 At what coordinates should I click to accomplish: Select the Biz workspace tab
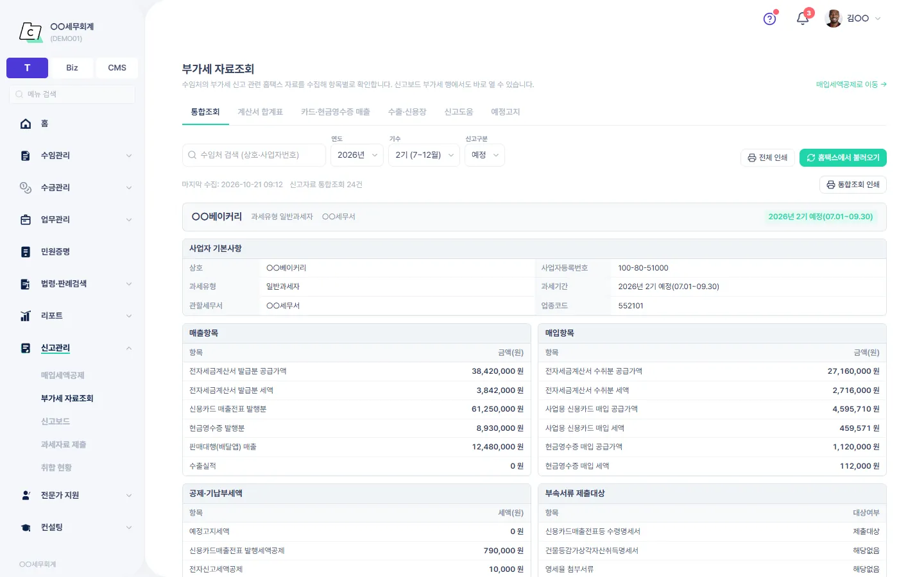pos(72,68)
